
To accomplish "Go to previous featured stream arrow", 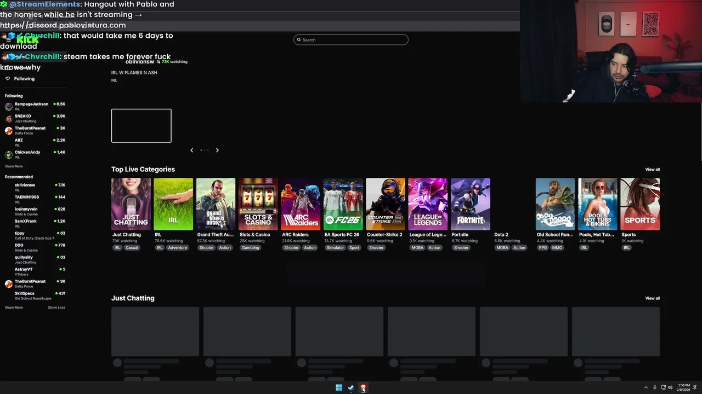I will click(x=191, y=150).
